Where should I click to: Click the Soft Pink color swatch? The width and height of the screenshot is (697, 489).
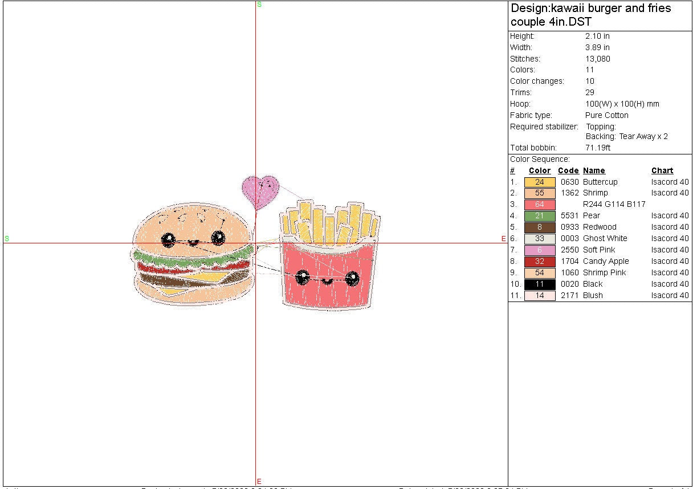539,250
